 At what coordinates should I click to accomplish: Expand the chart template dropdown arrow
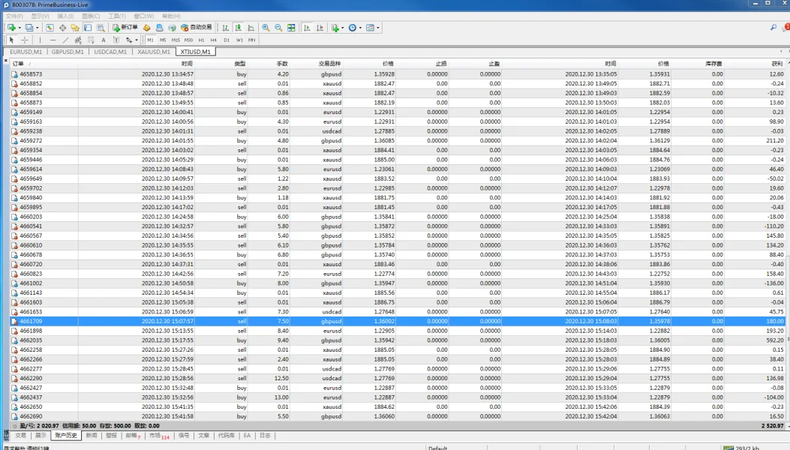click(x=378, y=28)
